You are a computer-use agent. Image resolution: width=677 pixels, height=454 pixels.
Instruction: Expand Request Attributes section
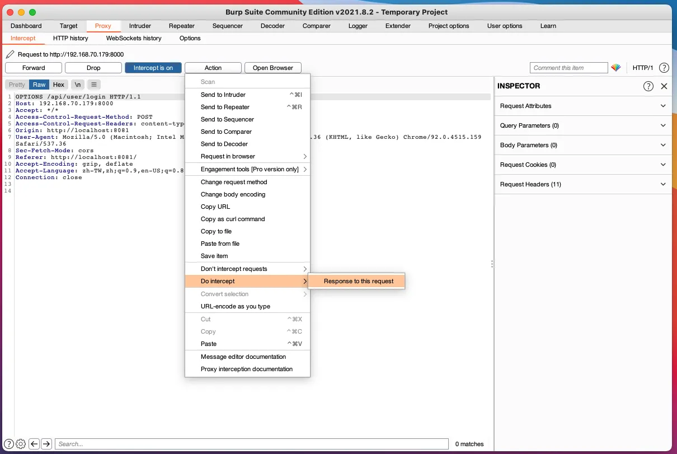[583, 106]
